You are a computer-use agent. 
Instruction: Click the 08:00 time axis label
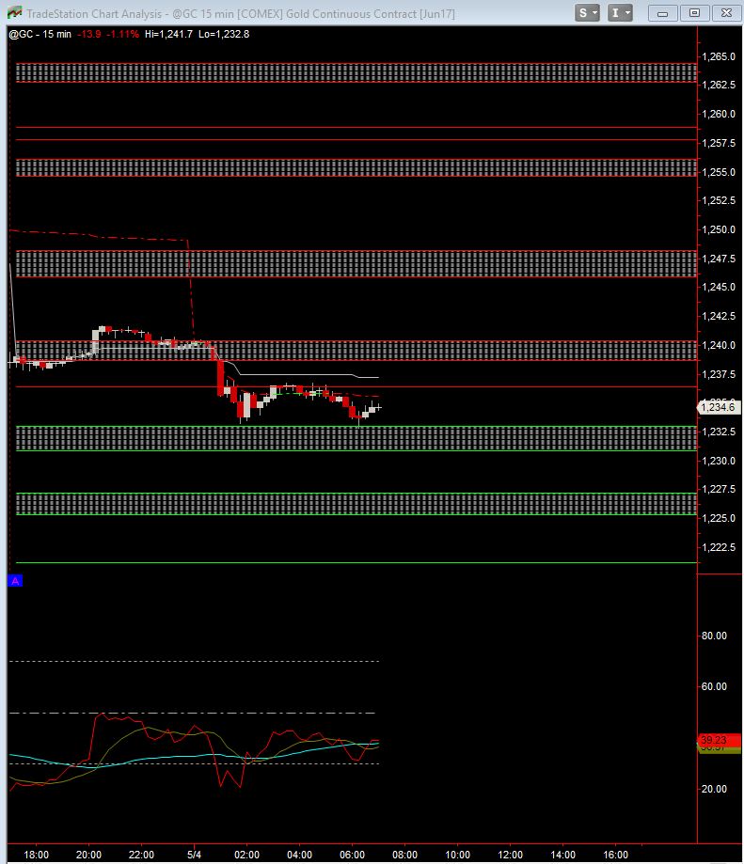[404, 855]
